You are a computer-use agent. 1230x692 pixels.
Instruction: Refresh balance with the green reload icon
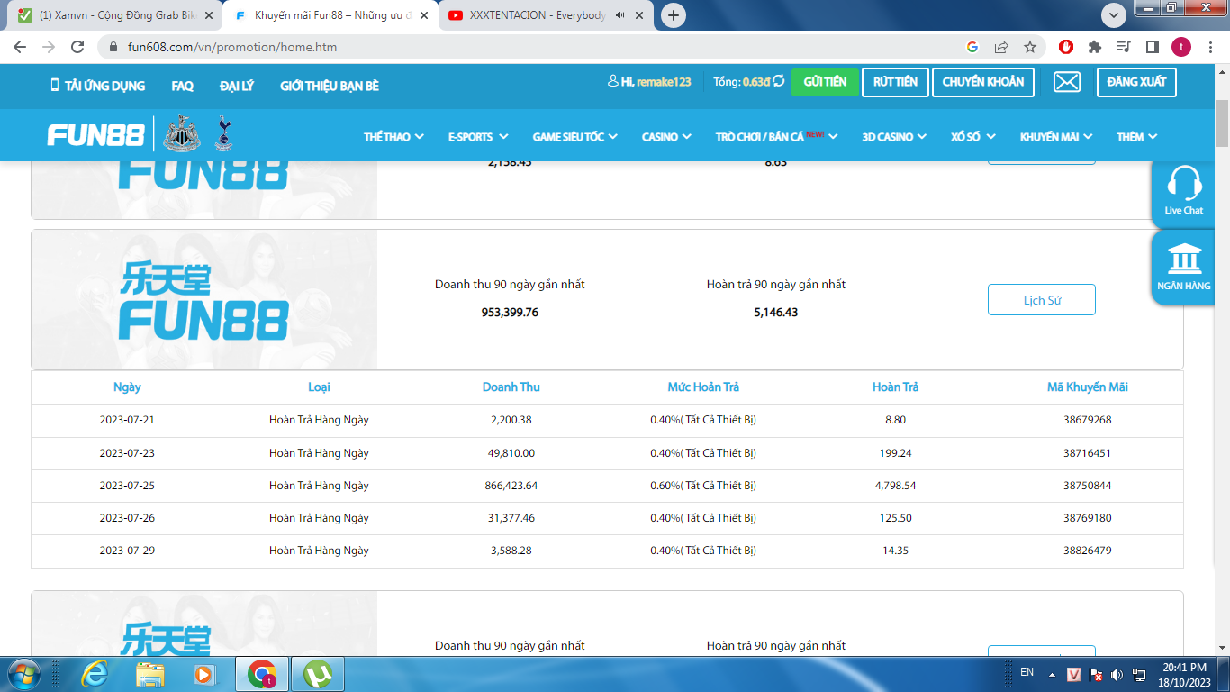778,81
